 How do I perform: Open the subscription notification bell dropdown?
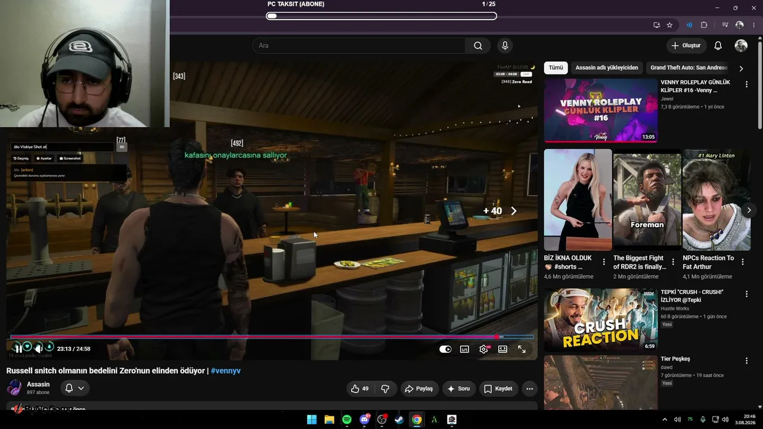75,388
